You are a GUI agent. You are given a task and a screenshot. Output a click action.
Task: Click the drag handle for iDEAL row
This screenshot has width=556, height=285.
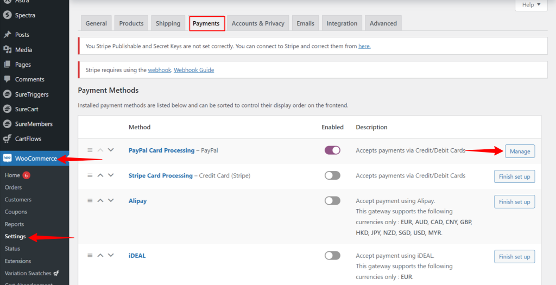(90, 255)
